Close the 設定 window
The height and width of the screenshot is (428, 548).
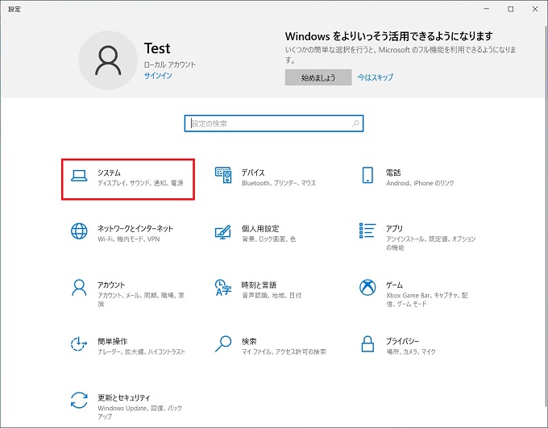[x=535, y=9]
